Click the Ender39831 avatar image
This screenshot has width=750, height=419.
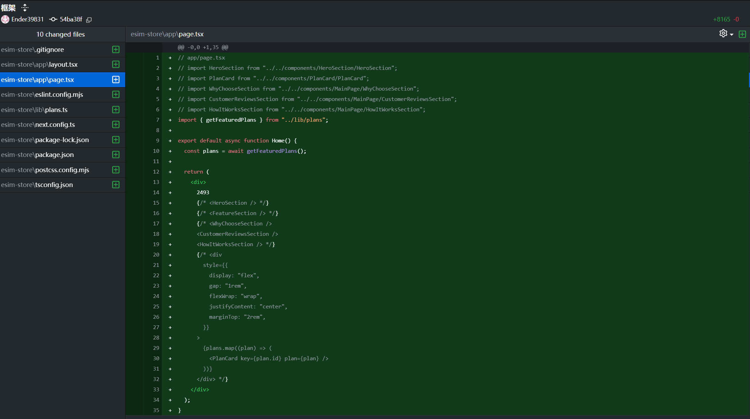pos(5,19)
